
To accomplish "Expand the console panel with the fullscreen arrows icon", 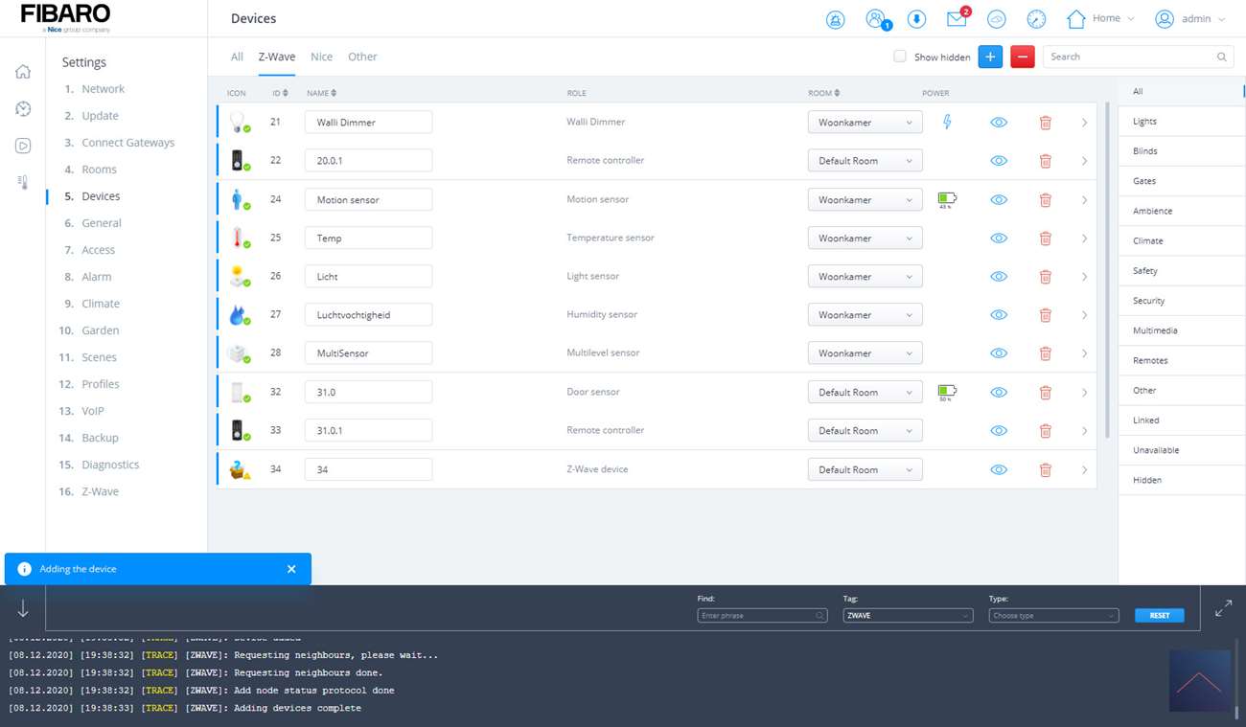I will click(x=1223, y=608).
